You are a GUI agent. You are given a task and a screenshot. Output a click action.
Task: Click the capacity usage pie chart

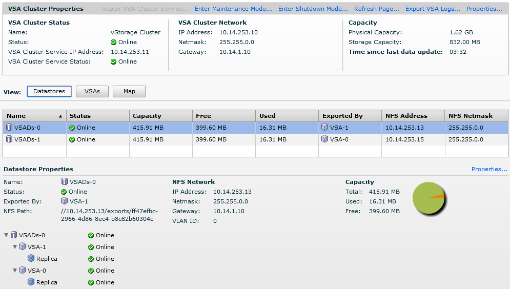click(429, 198)
